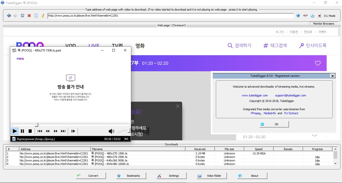Step one frame forward in the media player
This screenshot has width=342, height=183.
point(73,131)
